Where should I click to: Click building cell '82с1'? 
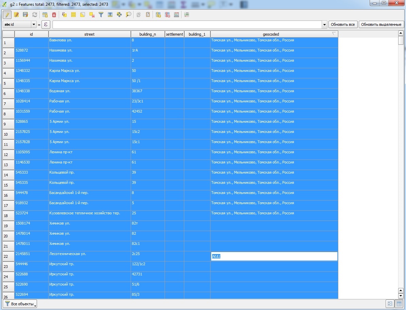tap(148, 246)
